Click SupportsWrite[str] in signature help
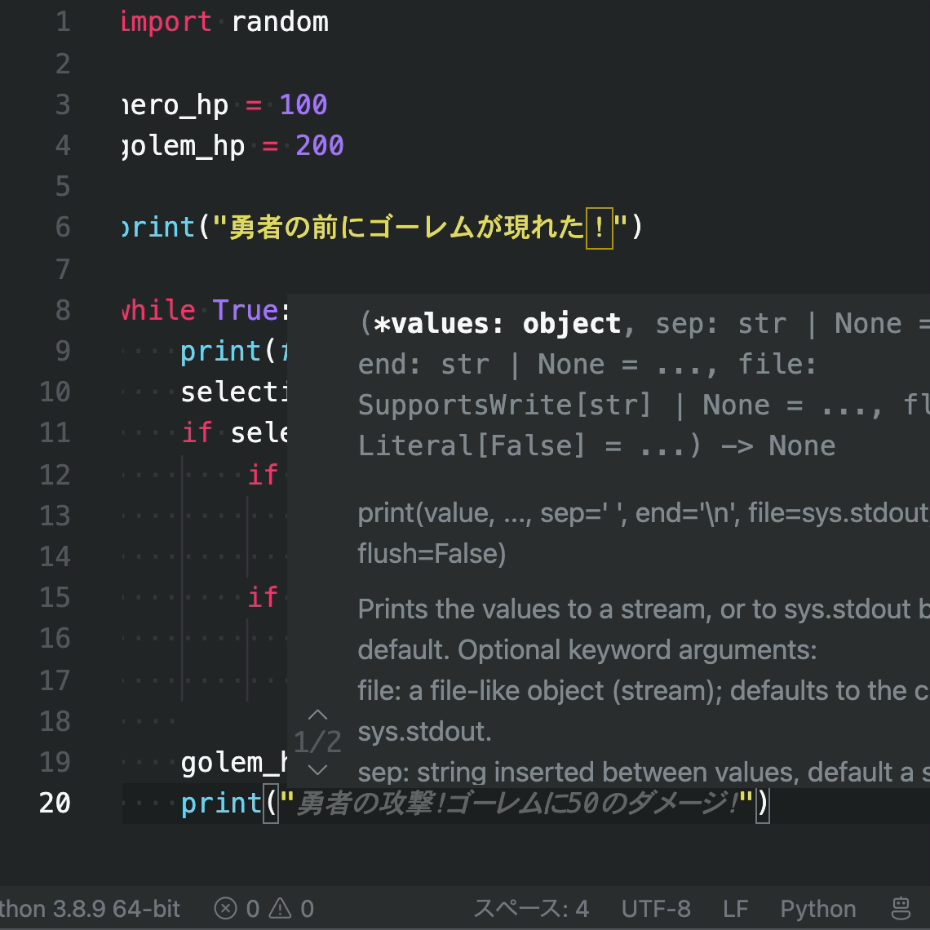The height and width of the screenshot is (930, 930). click(505, 405)
